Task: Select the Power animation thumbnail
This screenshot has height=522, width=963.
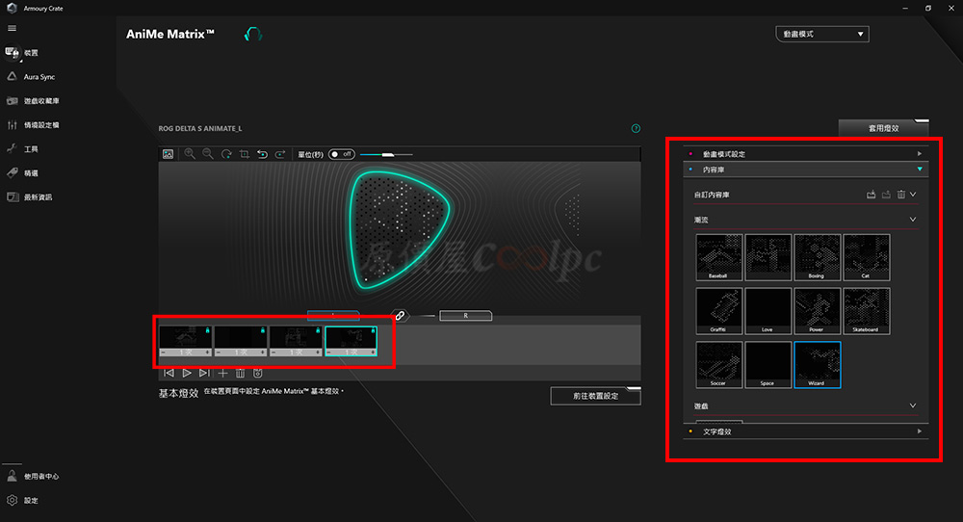Action: tap(817, 311)
